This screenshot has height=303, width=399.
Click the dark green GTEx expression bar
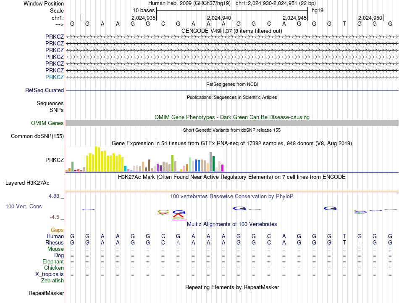[x=213, y=164]
